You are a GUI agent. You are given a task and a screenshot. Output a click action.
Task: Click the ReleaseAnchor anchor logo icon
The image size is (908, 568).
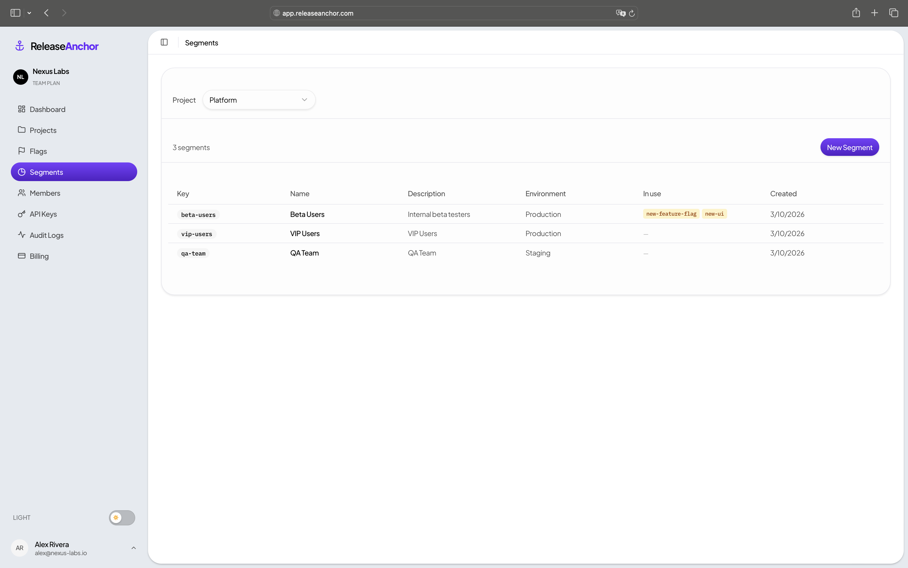click(19, 46)
